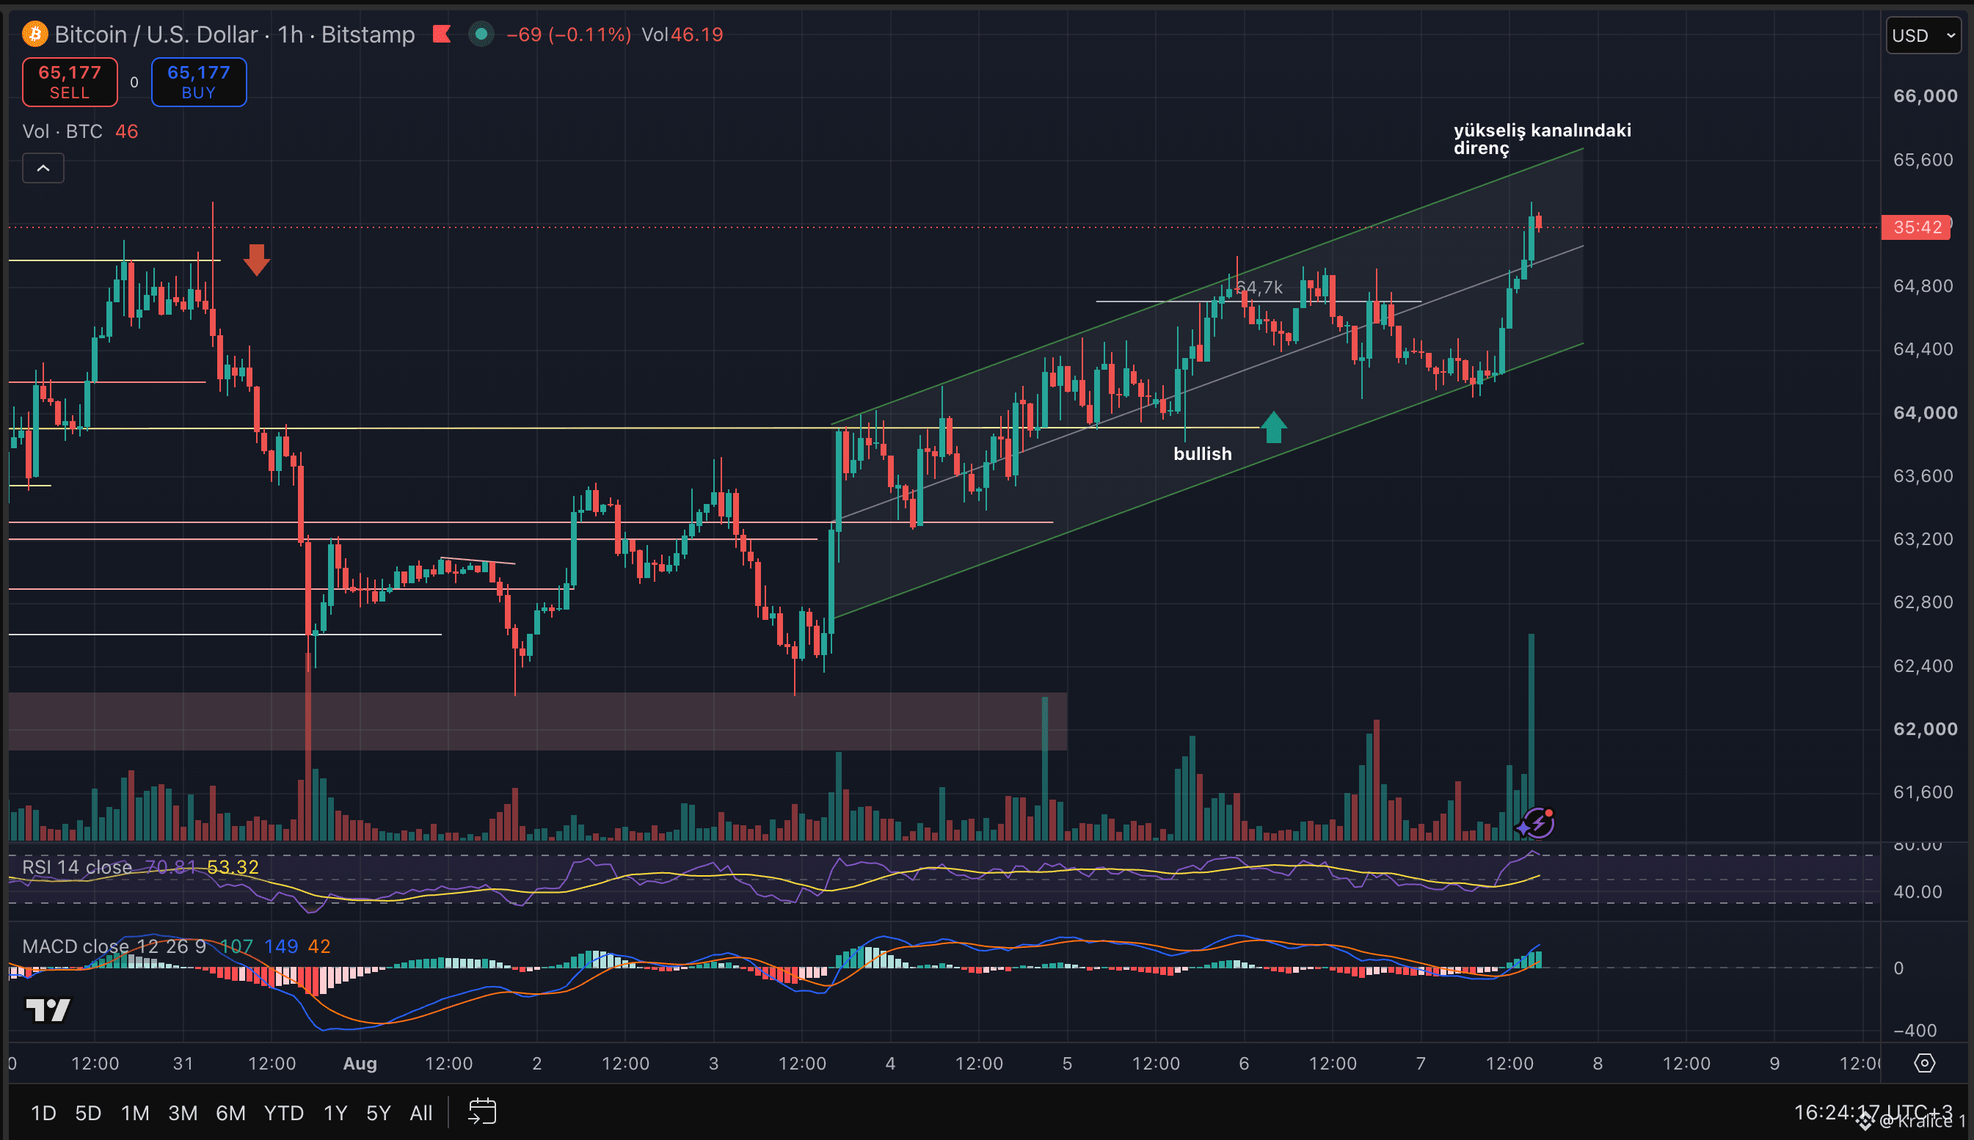Click the 64,000 price axis label

[1925, 412]
